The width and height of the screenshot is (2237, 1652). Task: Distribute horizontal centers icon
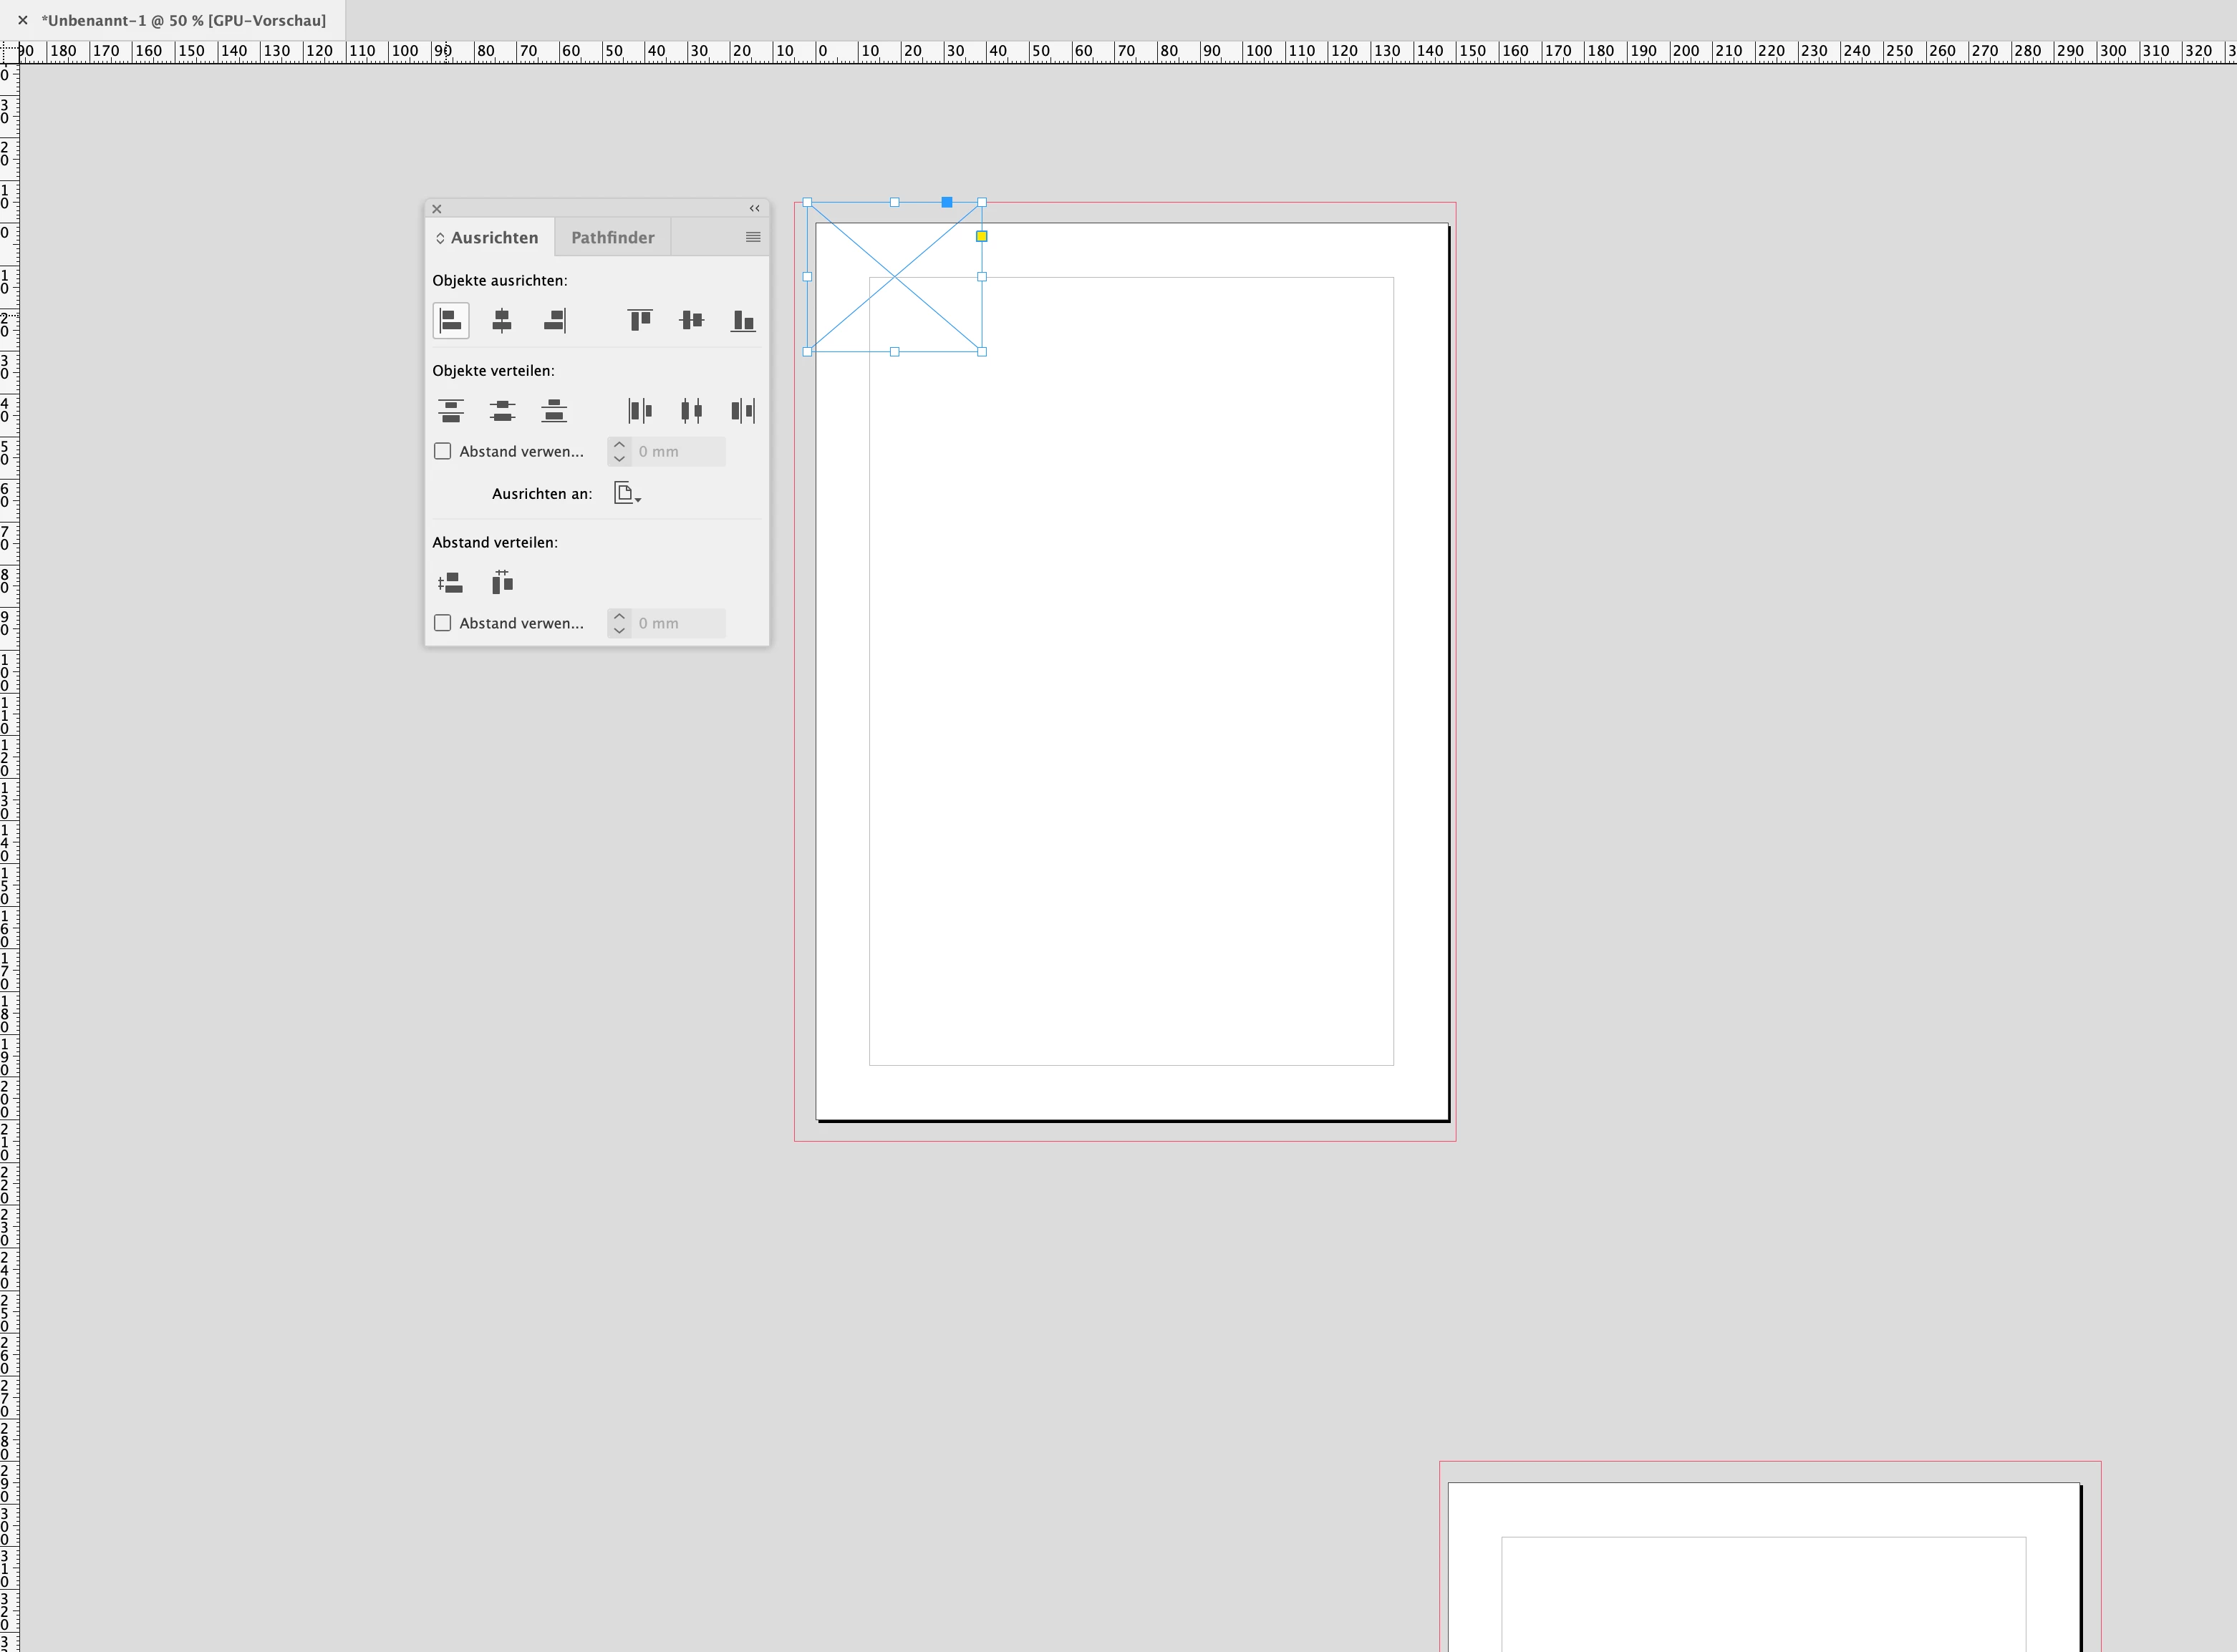point(691,410)
